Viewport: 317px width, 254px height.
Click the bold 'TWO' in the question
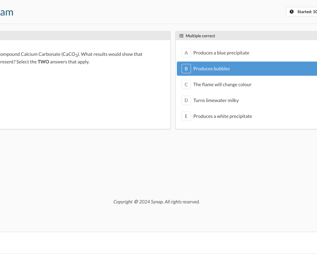pos(43,62)
